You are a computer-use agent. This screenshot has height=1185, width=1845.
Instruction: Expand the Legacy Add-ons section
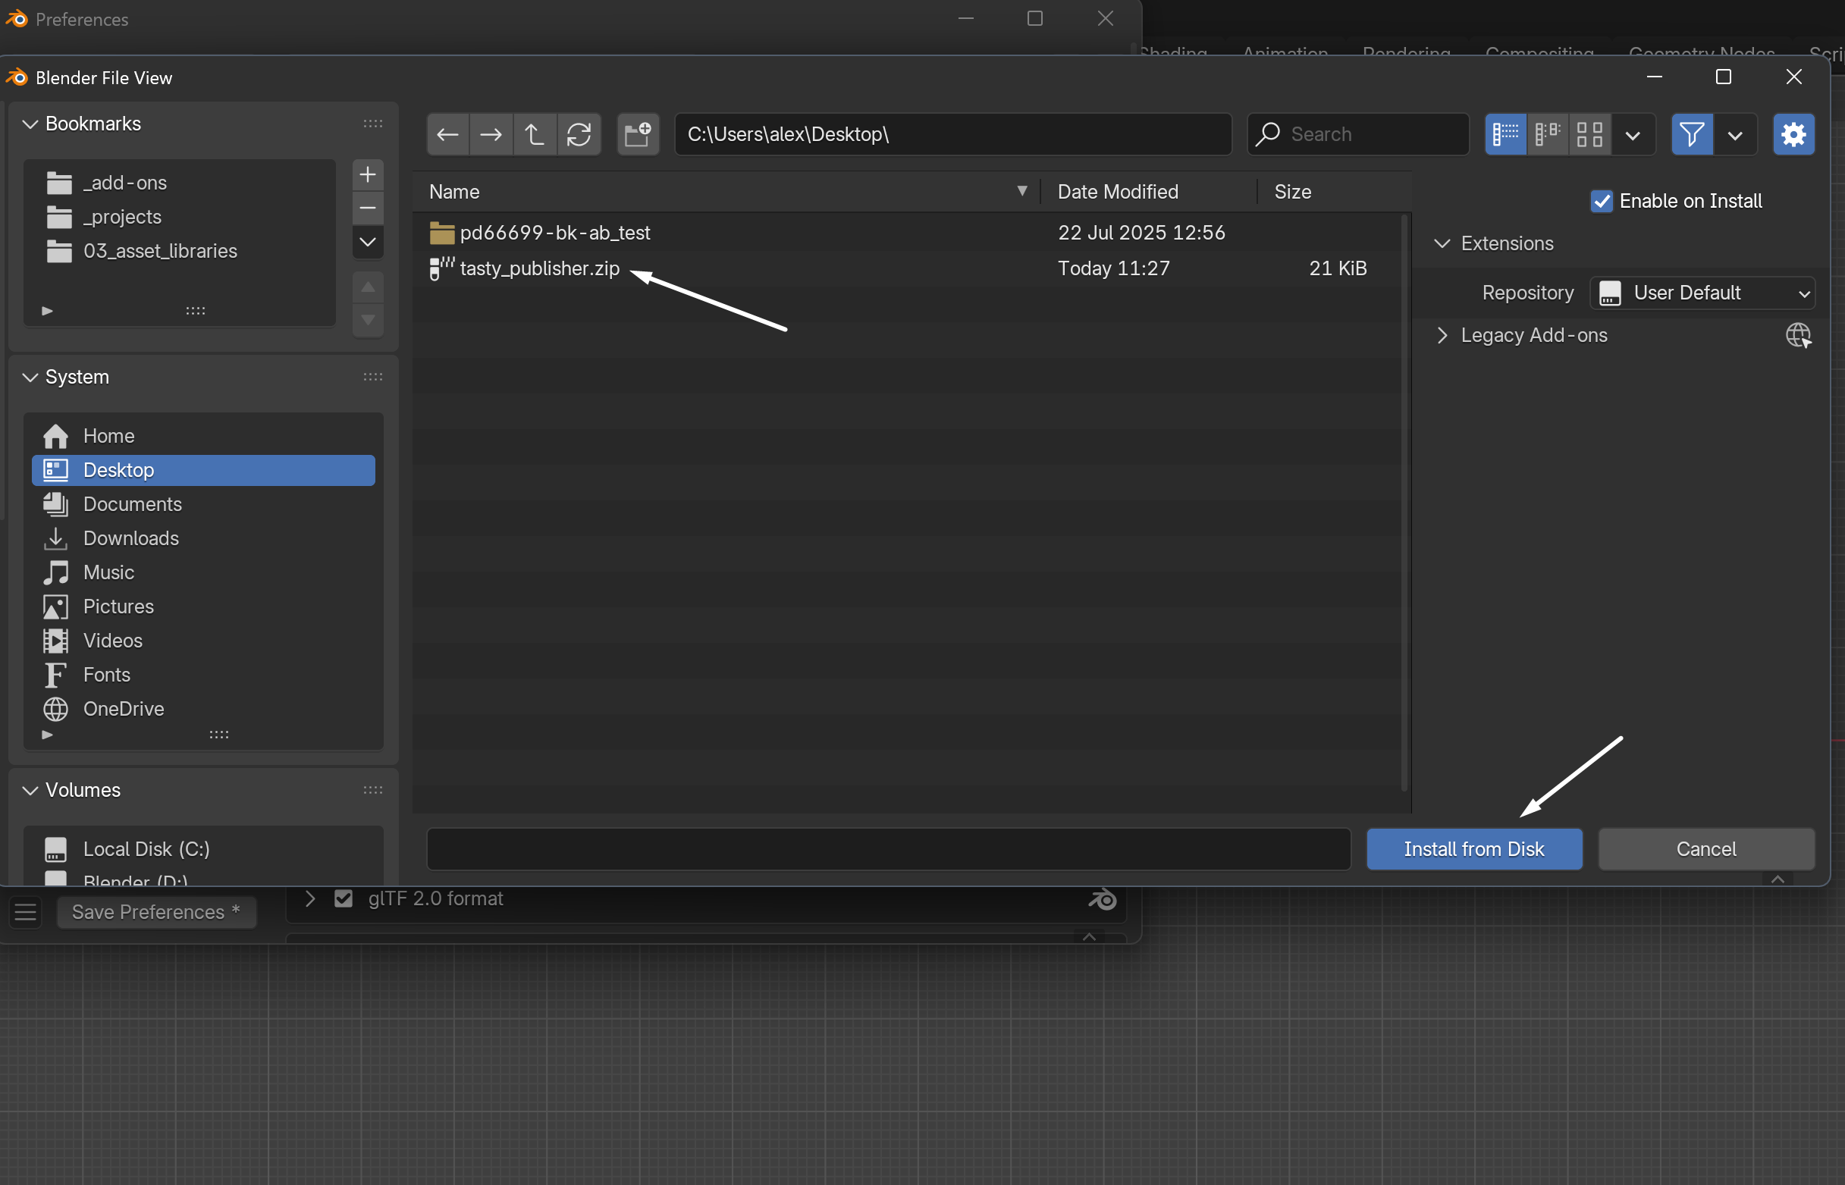click(1442, 336)
